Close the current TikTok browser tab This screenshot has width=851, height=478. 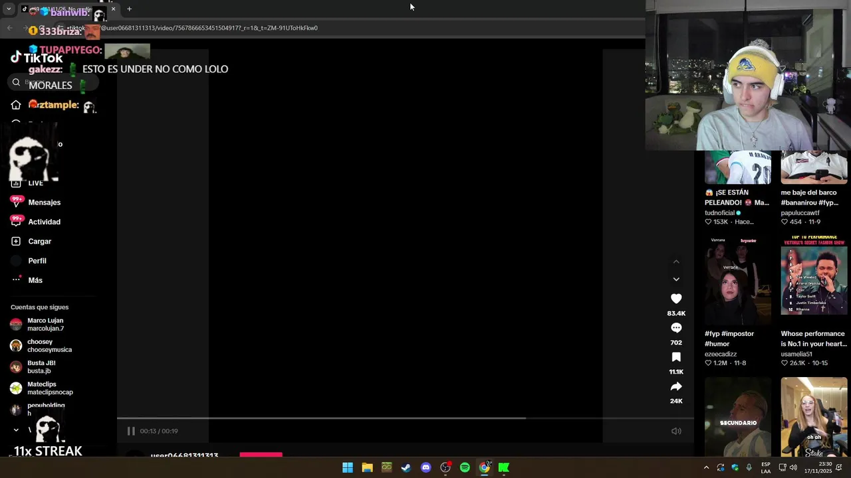pyautogui.click(x=113, y=9)
